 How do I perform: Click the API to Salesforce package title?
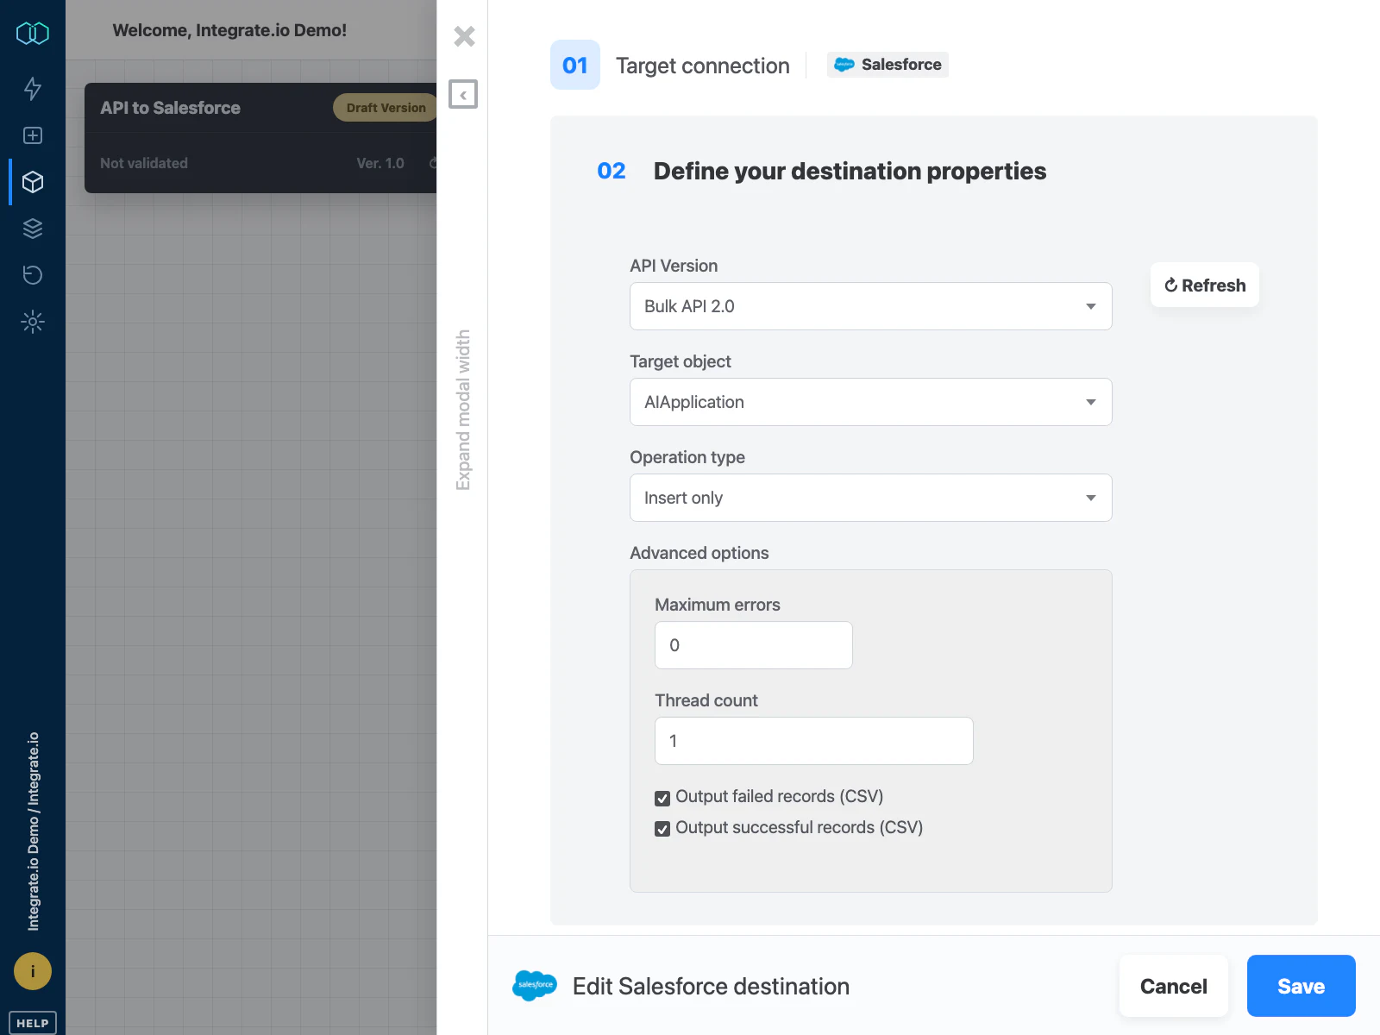point(170,108)
